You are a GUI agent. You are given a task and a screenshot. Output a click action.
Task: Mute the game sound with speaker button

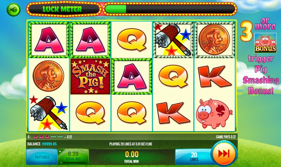coord(14,10)
